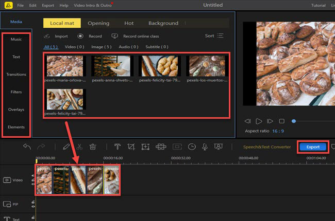Screen dimensions: 335x221
Task: Click the PIP track icon
Action: (7, 204)
